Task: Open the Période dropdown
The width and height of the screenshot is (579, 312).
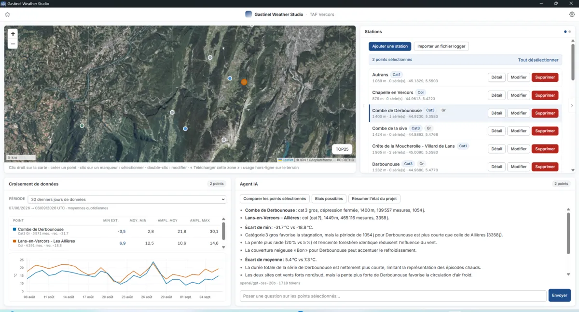Action: pyautogui.click(x=127, y=199)
